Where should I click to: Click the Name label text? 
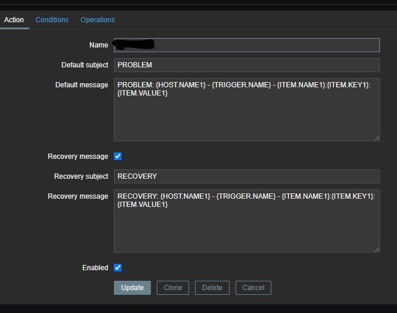coord(99,45)
